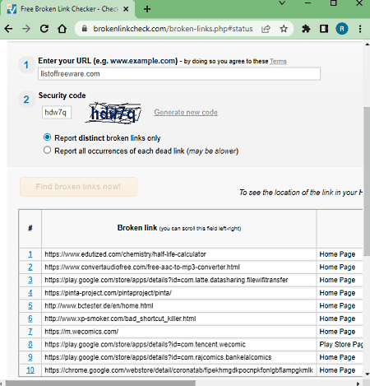
Task: Share this page icon in address bar
Action: pyautogui.click(x=266, y=29)
